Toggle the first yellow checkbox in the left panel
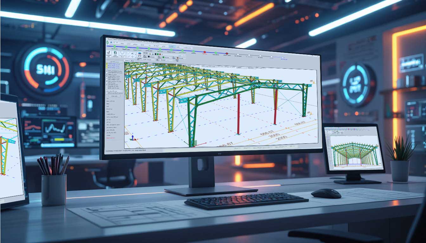Viewport: 426px width, 243px height. pos(107,64)
